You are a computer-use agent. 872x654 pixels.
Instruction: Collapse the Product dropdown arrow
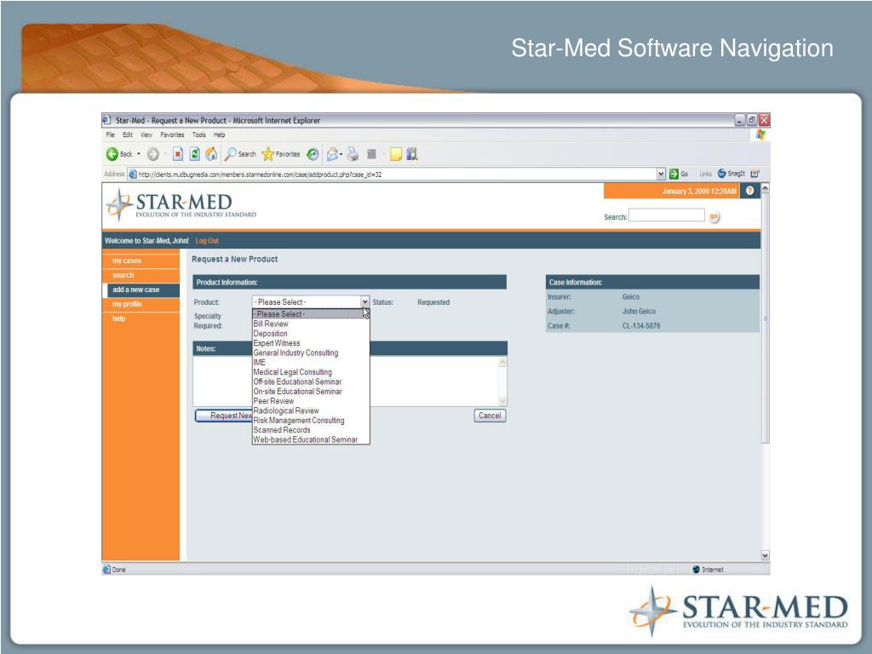[x=364, y=302]
